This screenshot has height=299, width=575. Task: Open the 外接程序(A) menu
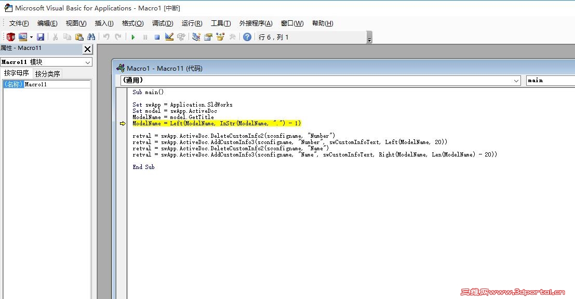pyautogui.click(x=256, y=23)
